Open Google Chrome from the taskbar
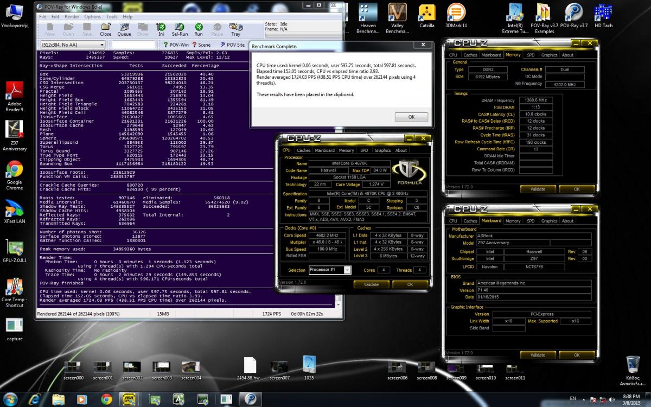651x407 pixels. 106,399
